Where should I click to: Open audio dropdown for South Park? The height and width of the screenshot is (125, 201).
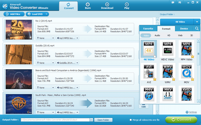point(77,112)
